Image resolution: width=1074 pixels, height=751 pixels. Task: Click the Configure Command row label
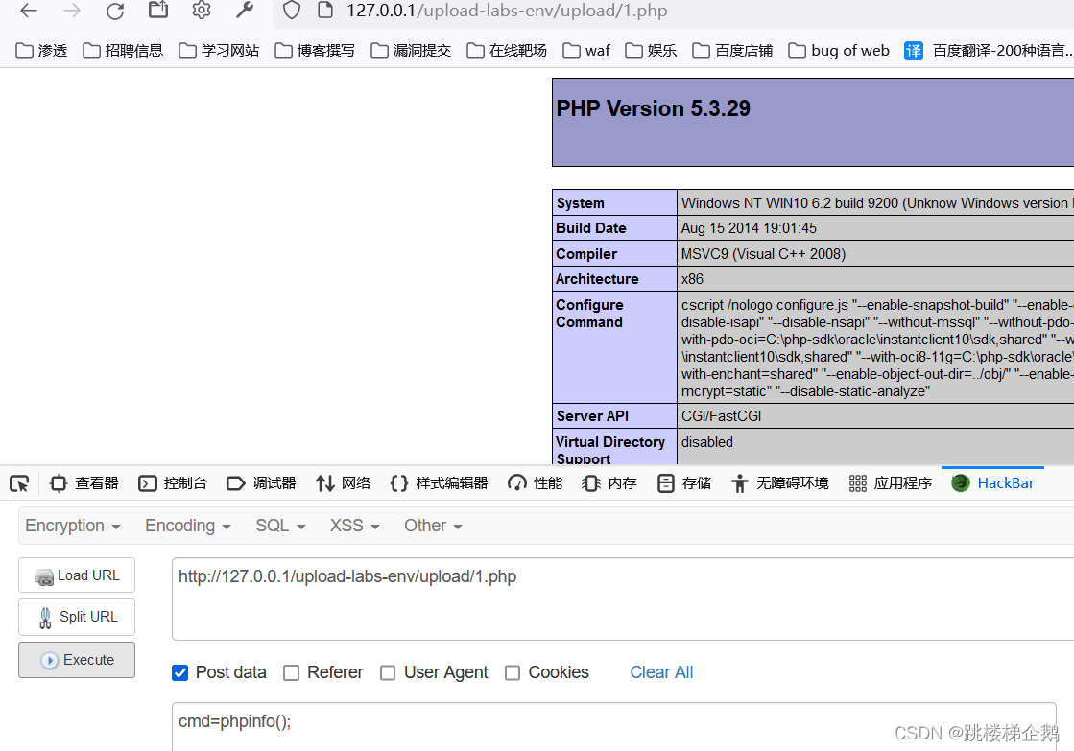589,314
